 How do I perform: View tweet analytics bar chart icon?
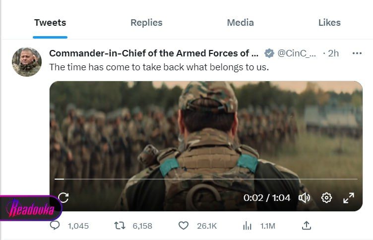247,226
